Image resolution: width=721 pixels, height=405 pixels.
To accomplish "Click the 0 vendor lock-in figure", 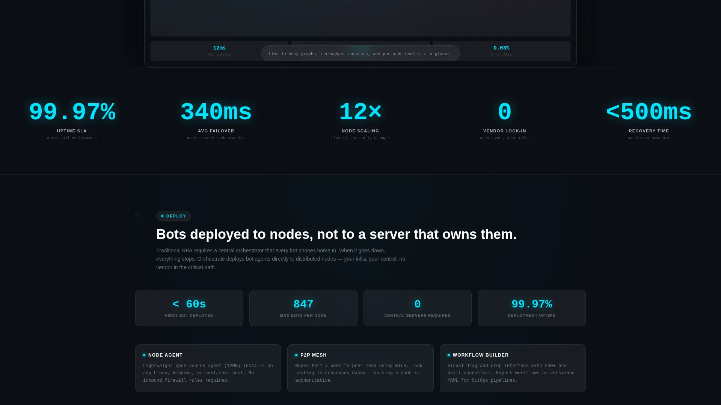I will click(505, 112).
